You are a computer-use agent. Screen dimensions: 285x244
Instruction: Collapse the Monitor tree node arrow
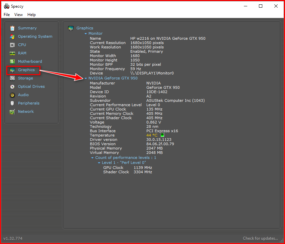click(86, 34)
